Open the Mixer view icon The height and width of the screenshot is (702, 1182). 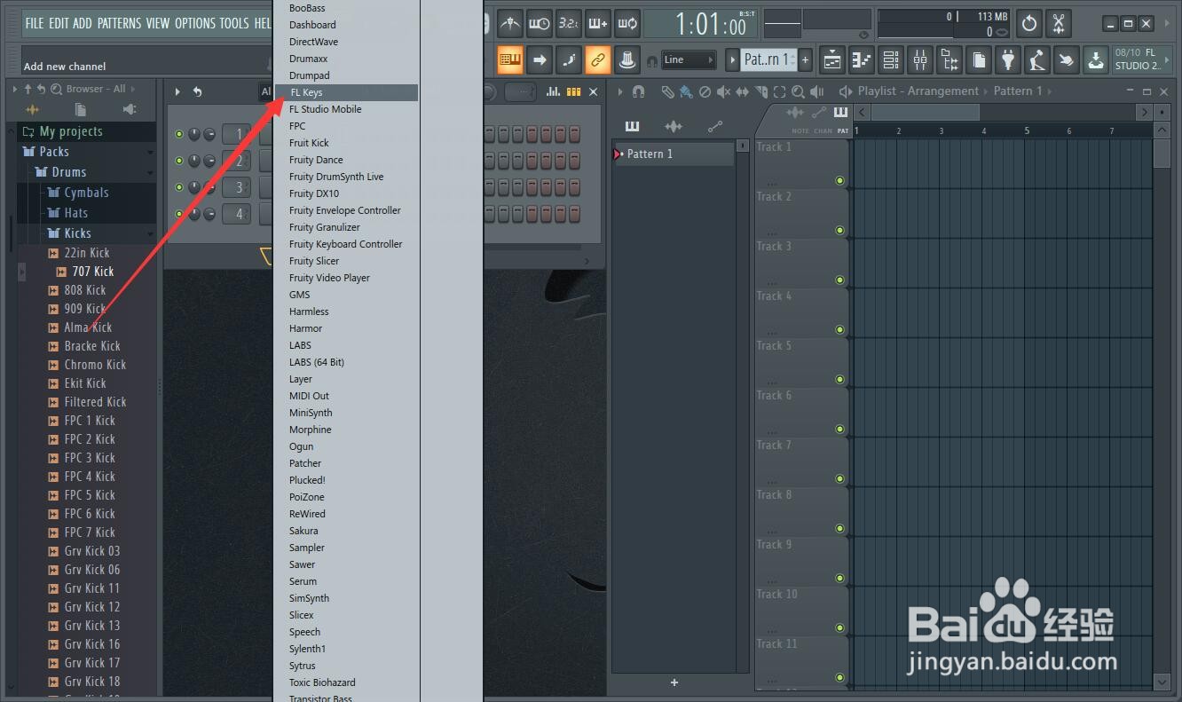[920, 60]
